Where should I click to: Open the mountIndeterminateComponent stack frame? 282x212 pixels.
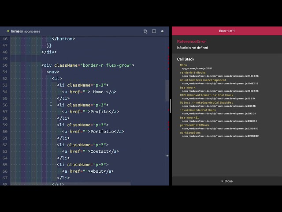[x=203, y=80]
